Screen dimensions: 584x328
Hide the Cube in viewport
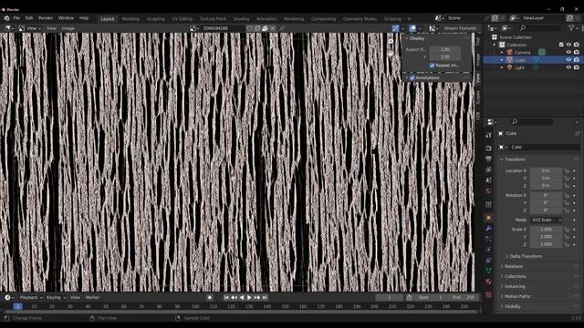click(x=568, y=60)
